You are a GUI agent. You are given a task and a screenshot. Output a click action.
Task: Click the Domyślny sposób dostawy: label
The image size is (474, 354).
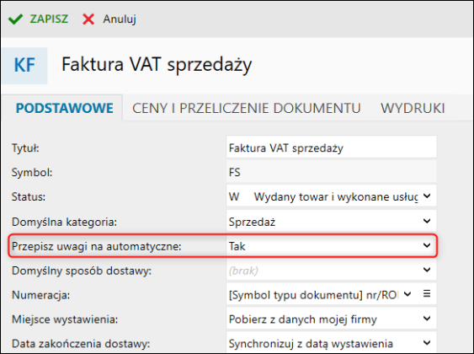coord(82,271)
